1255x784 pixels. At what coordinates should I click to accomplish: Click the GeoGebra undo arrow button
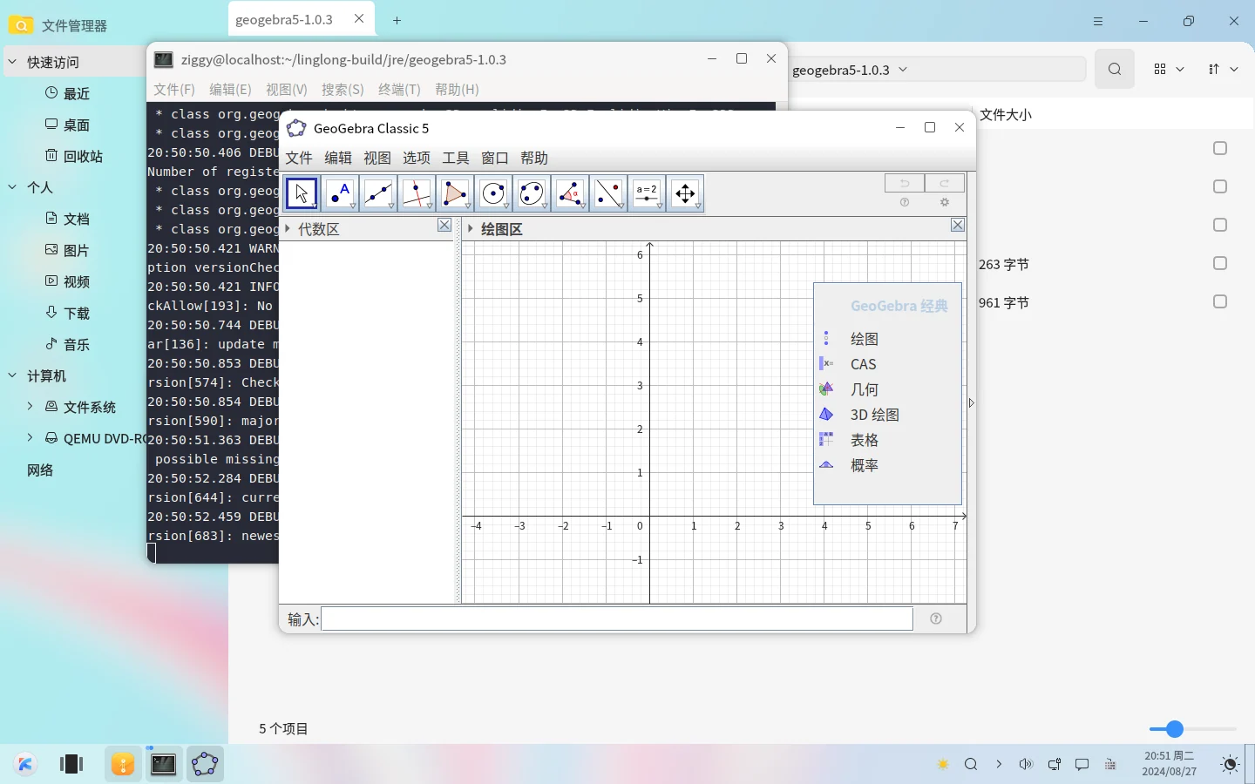[905, 183]
